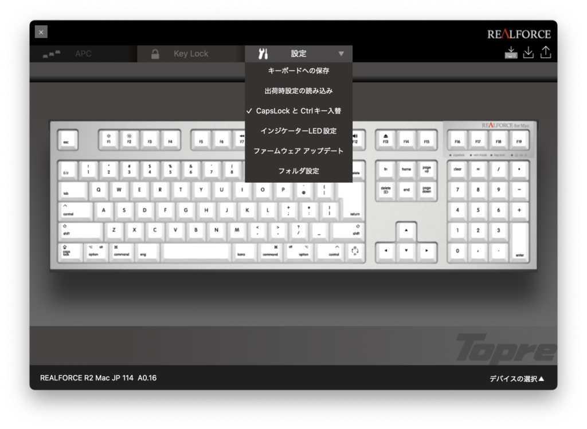
Task: Click the import settings download icon
Action: click(x=527, y=52)
